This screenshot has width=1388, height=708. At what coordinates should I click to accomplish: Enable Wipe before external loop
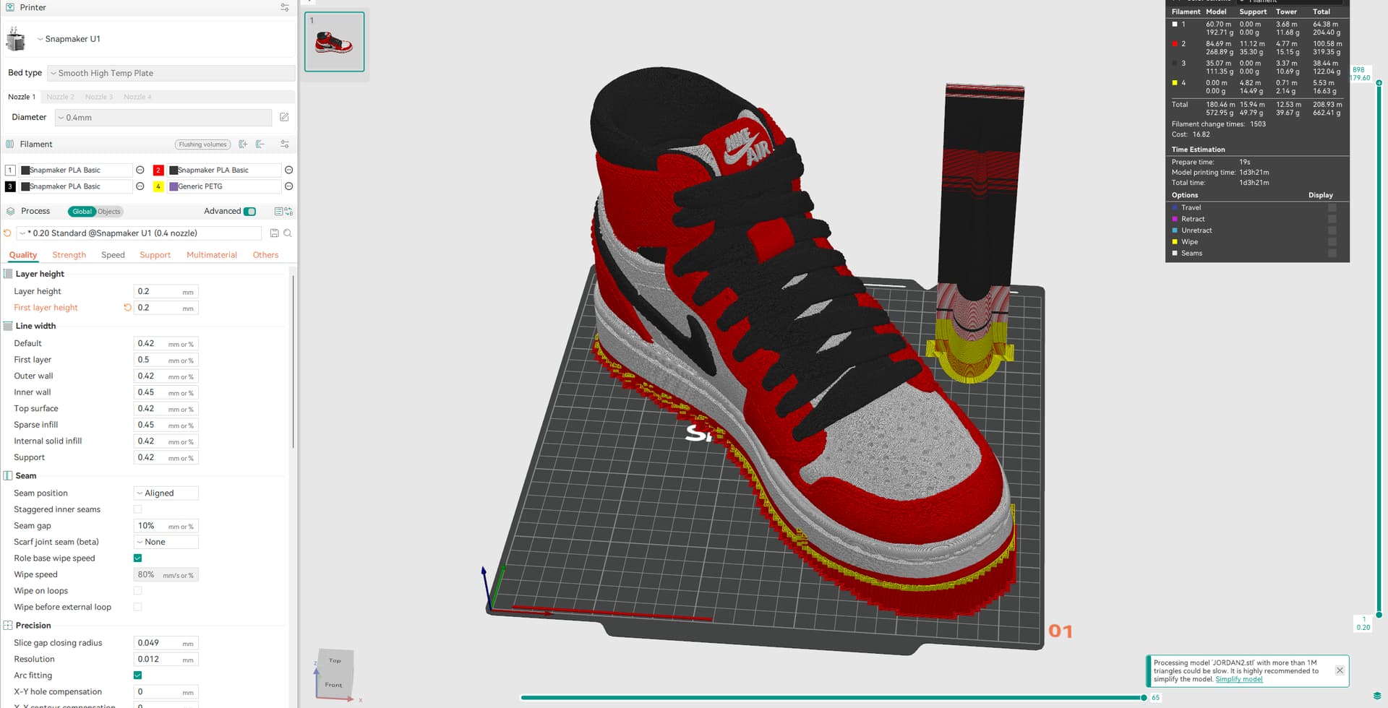click(137, 607)
